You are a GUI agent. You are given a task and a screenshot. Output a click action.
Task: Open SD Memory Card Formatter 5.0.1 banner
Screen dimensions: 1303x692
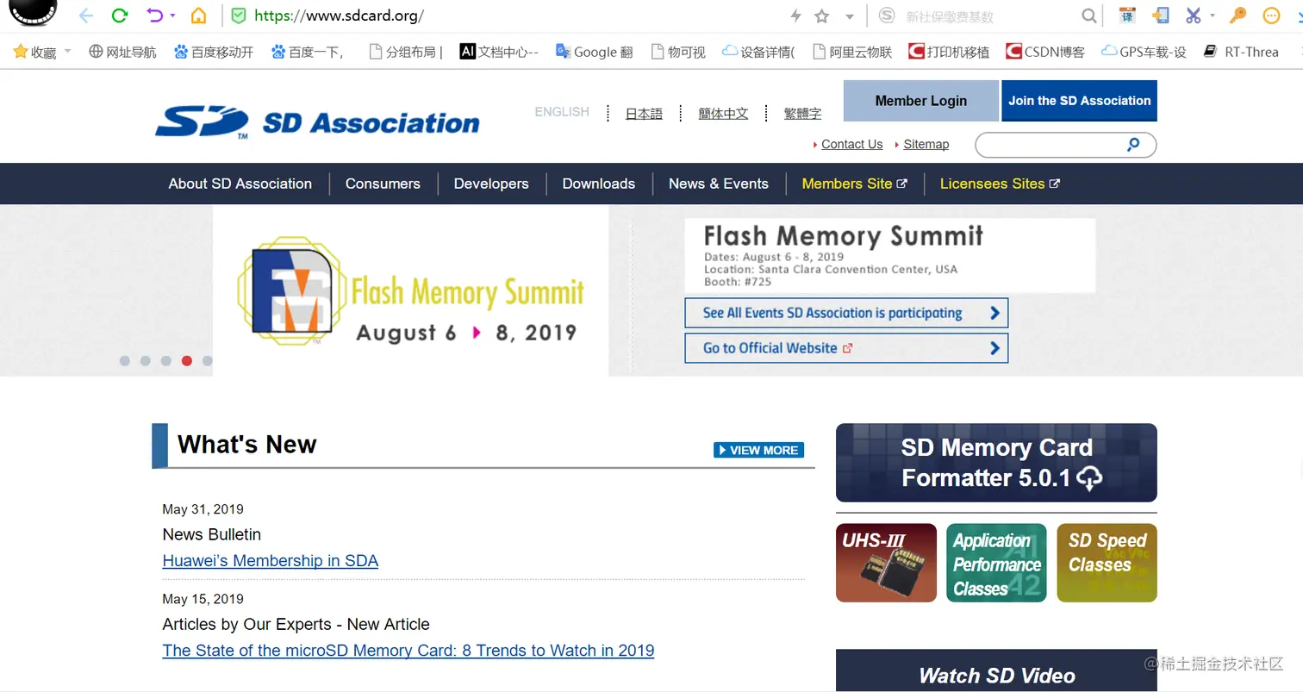click(996, 463)
